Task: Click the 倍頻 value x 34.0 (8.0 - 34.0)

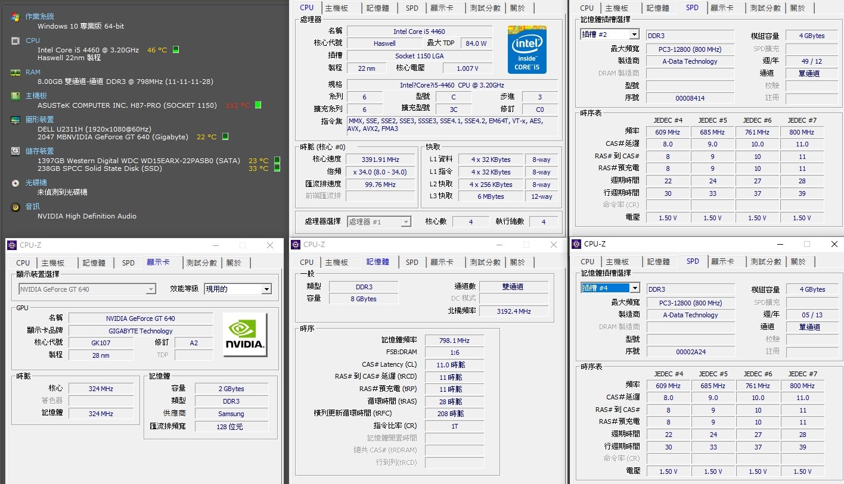Action: tap(380, 172)
